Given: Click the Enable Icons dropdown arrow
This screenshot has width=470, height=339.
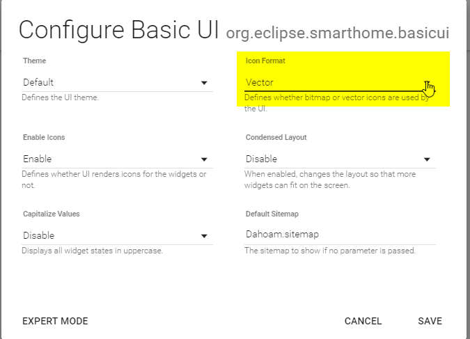Looking at the screenshot, I should pos(204,159).
